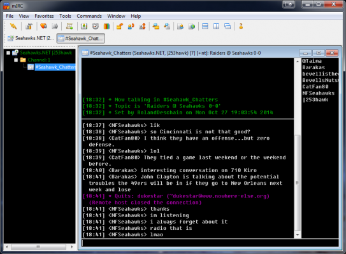Open the DCC Options toolbar icon
The image size is (346, 254).
[142, 26]
